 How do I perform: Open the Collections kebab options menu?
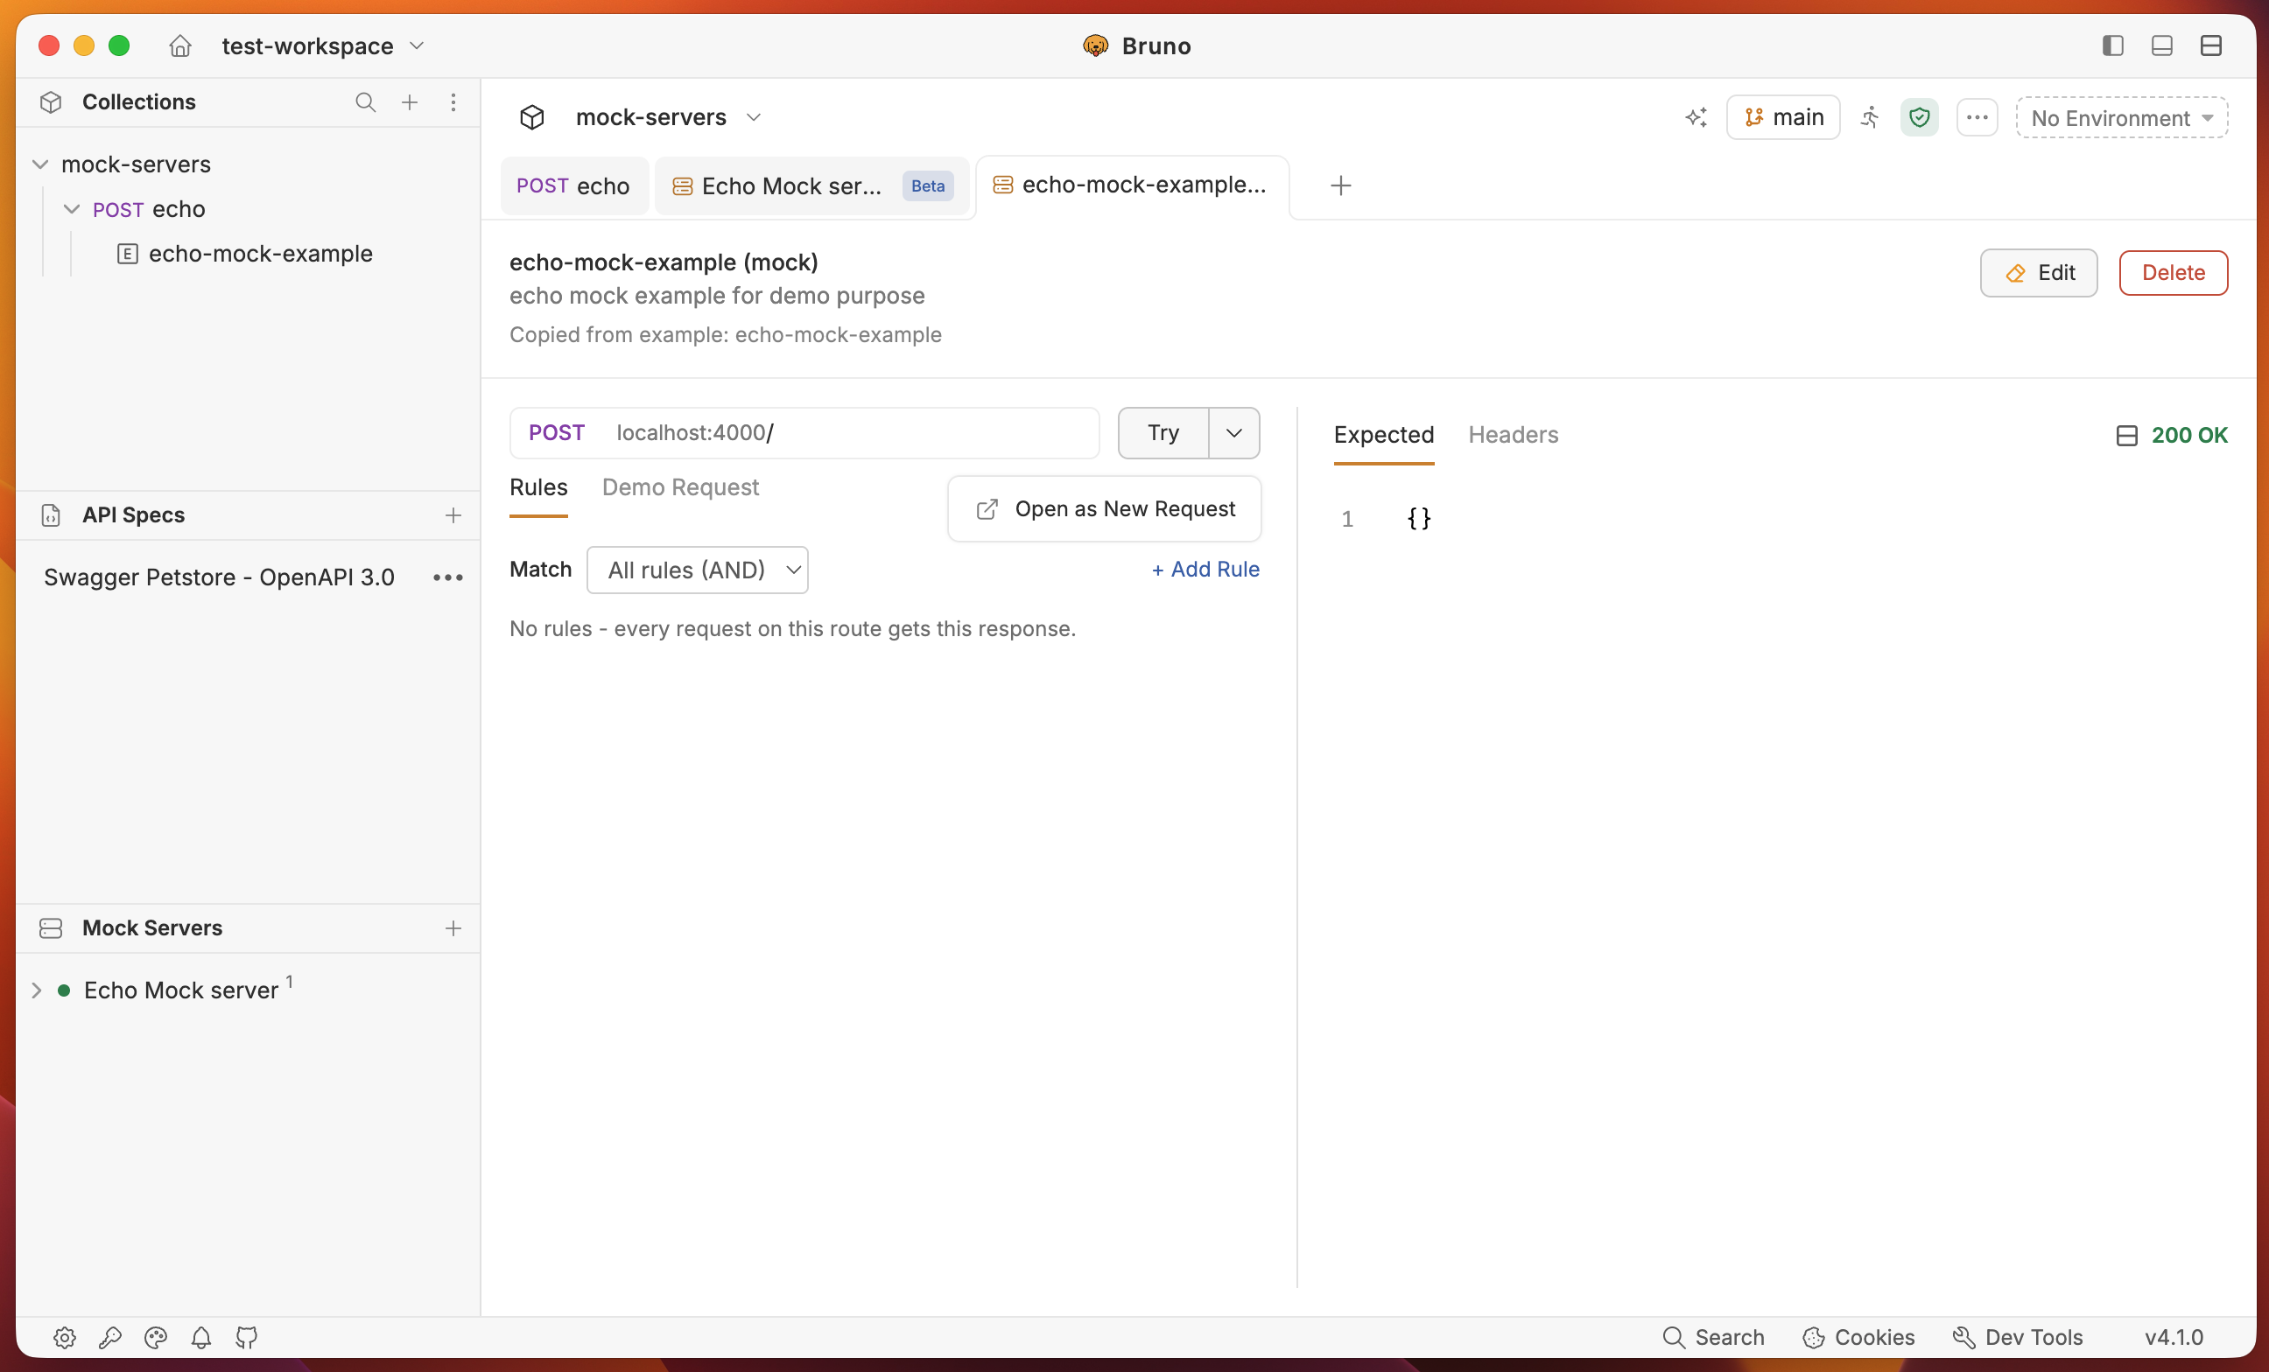point(453,102)
